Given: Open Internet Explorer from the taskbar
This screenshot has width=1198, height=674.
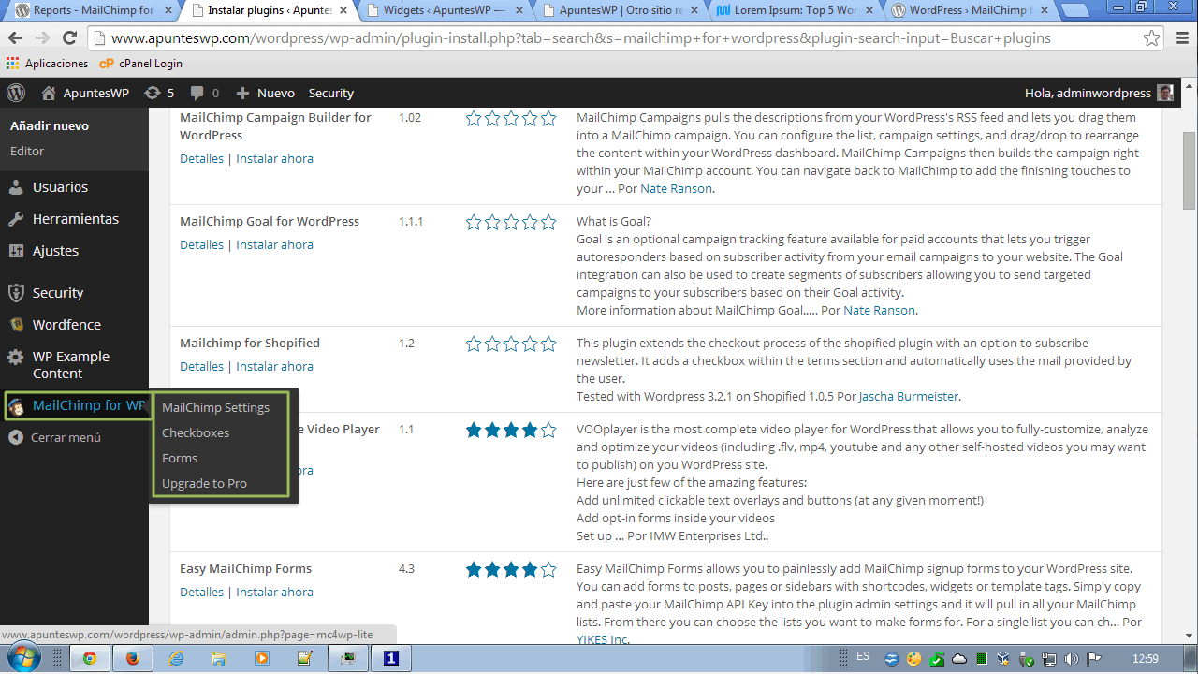Looking at the screenshot, I should [175, 658].
